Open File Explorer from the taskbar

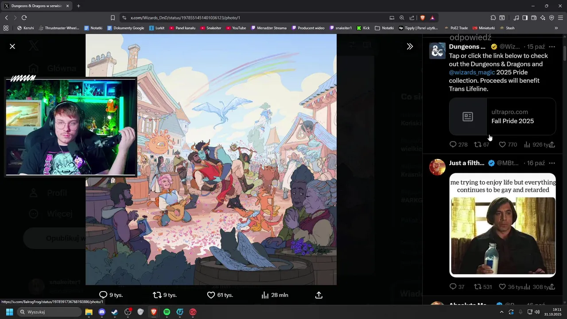pos(89,312)
